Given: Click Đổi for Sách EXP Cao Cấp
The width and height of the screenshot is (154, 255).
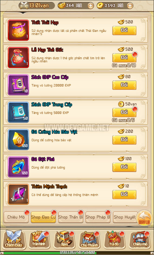Looking at the screenshot, I should pos(124,85).
